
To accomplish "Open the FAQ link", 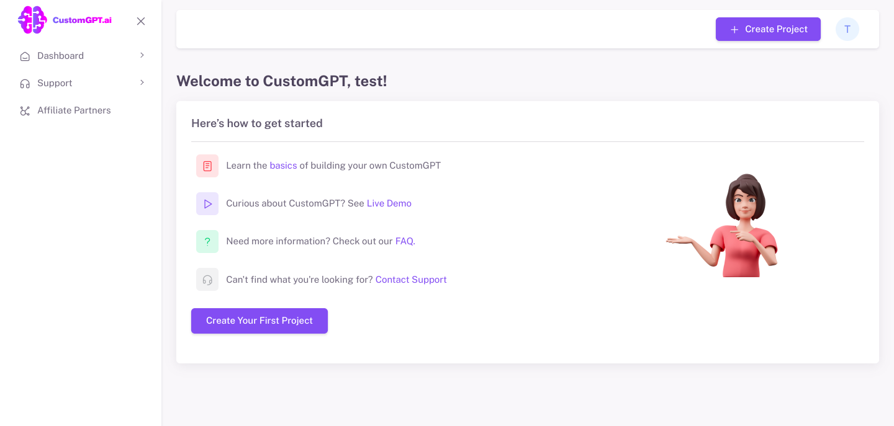I will pos(405,241).
